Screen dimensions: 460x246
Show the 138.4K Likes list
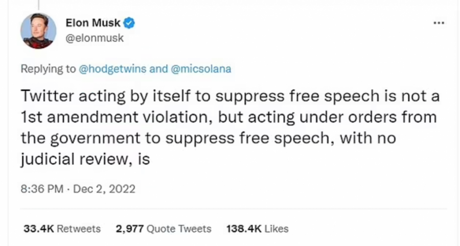[x=257, y=229]
